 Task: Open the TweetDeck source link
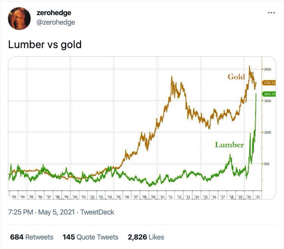pyautogui.click(x=97, y=212)
